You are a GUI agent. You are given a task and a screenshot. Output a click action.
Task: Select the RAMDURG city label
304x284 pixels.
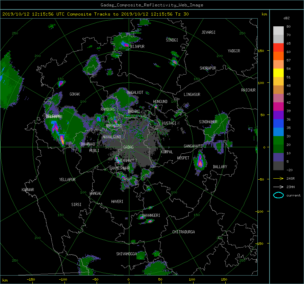point(108,109)
